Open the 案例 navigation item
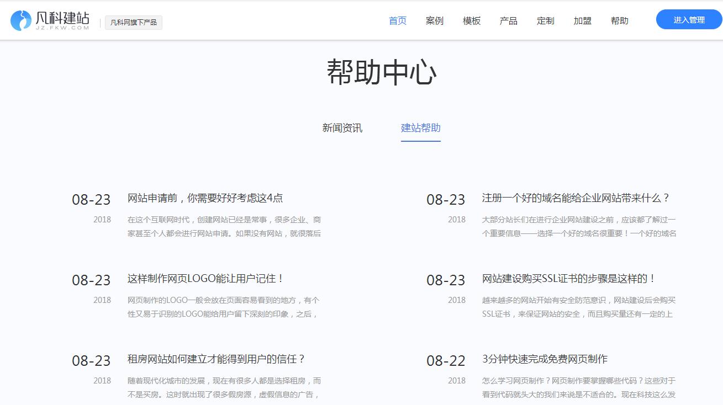The image size is (723, 405). click(435, 21)
